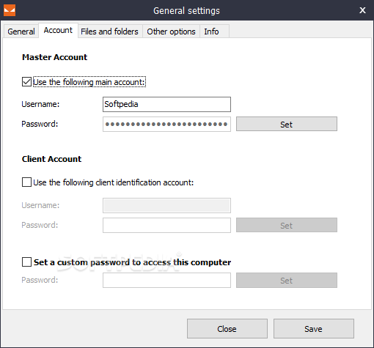Enable client identification account checkbox
The image size is (374, 348).
(26, 182)
